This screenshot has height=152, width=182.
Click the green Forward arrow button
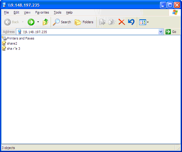coord(31,22)
